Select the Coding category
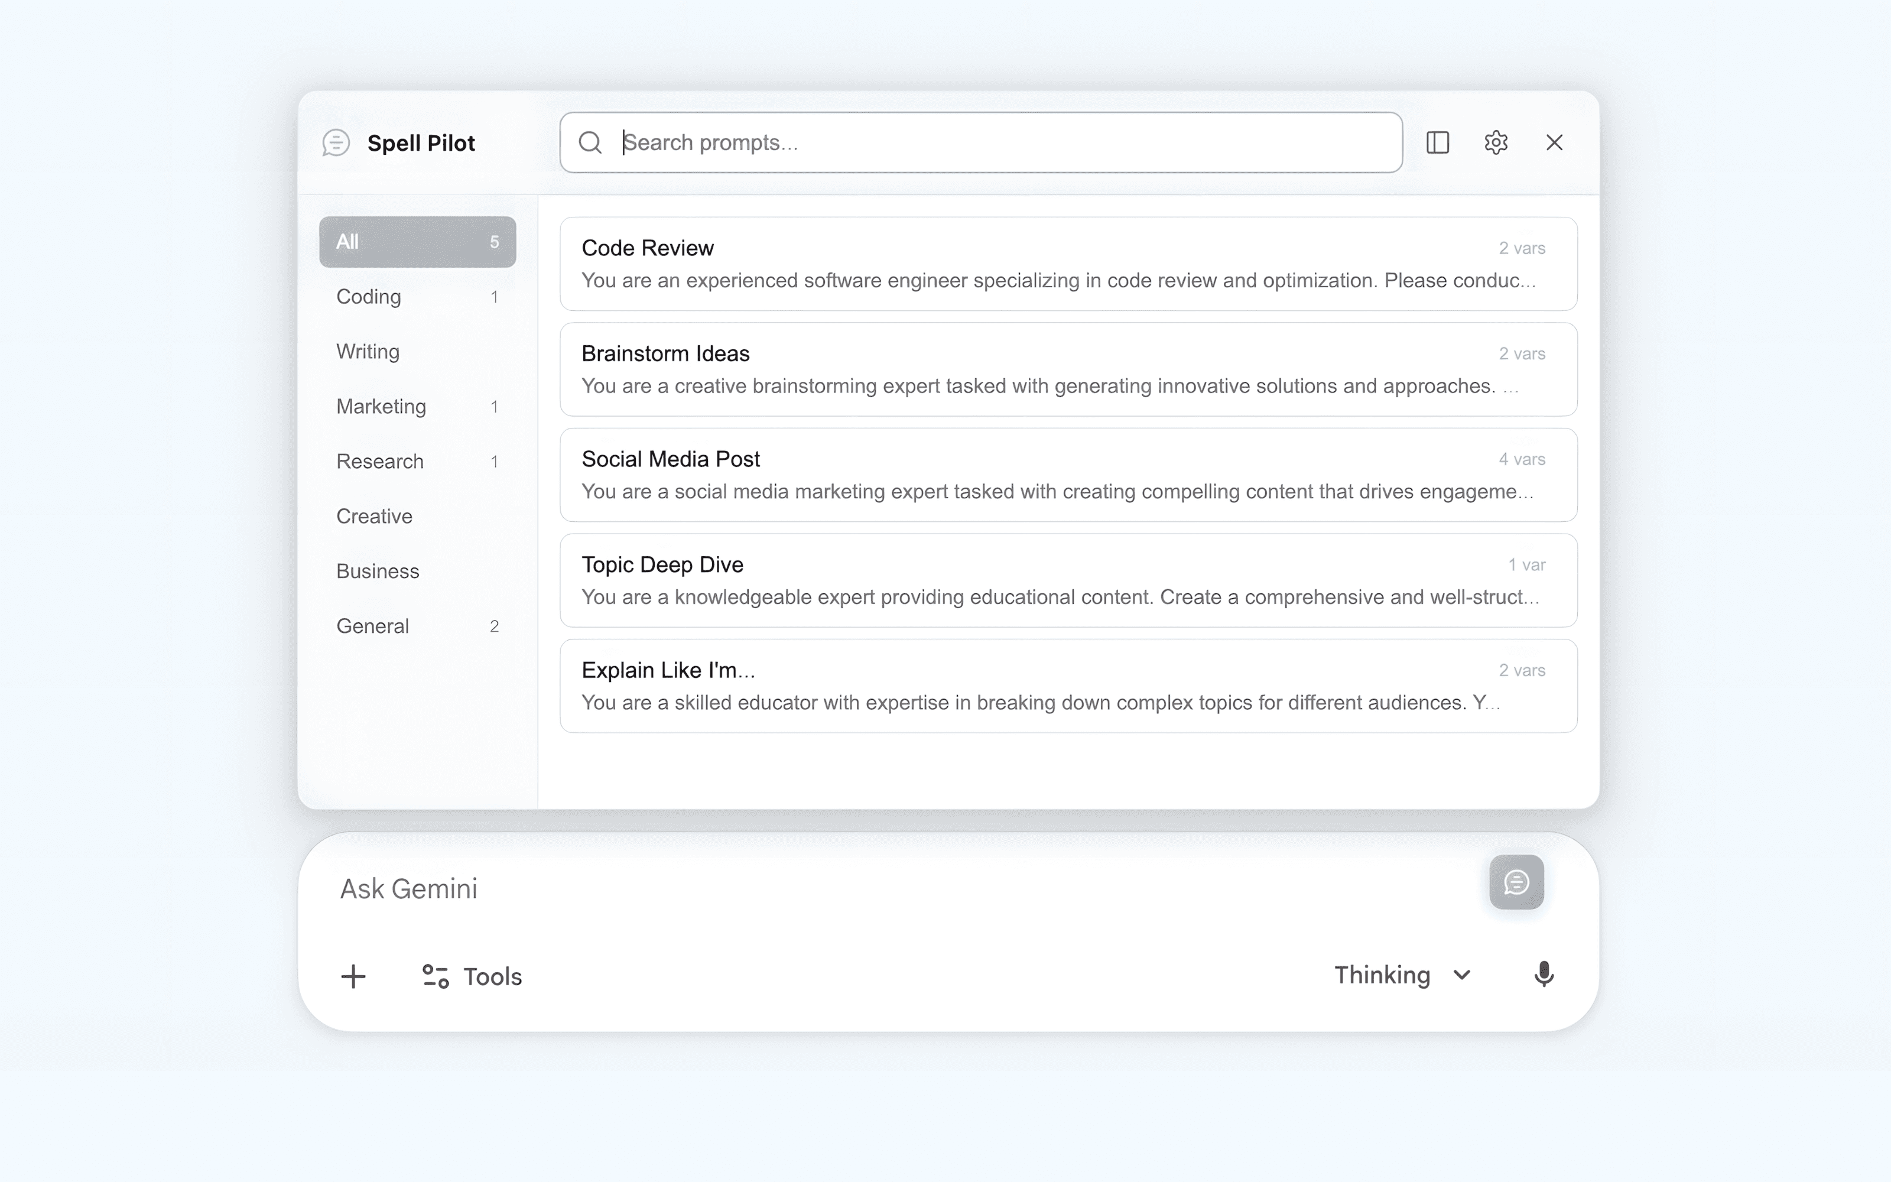Image resolution: width=1891 pixels, height=1182 pixels. pos(417,297)
